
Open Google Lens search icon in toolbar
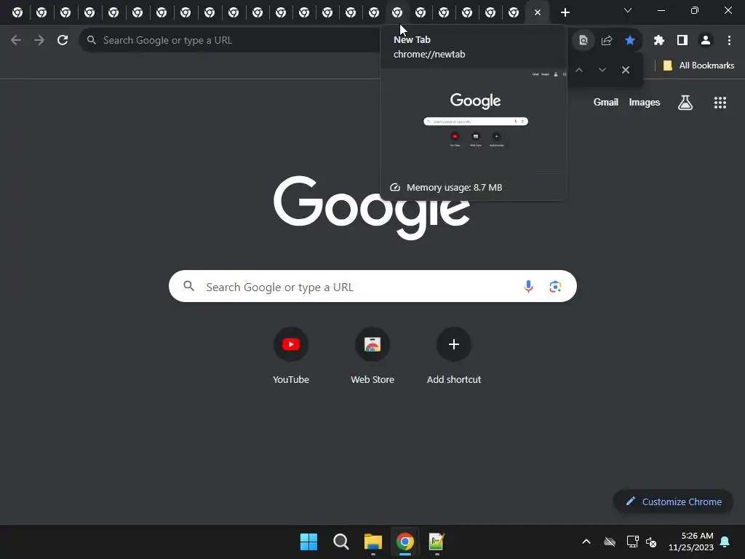[x=583, y=41]
